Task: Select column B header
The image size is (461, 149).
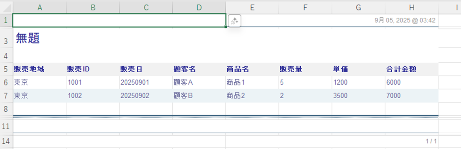Action: 93,8
